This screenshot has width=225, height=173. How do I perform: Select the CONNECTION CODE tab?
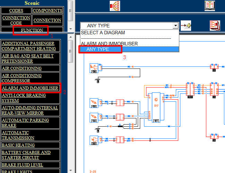click(x=16, y=20)
